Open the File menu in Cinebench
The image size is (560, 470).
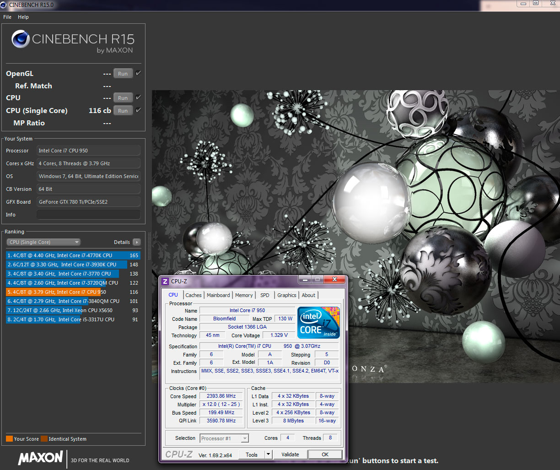click(7, 17)
